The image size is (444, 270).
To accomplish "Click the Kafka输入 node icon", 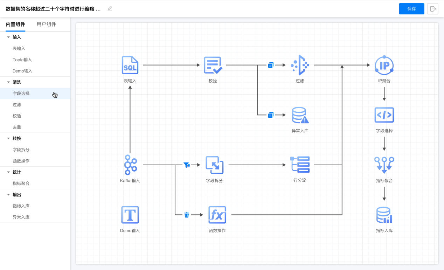I will pyautogui.click(x=130, y=165).
